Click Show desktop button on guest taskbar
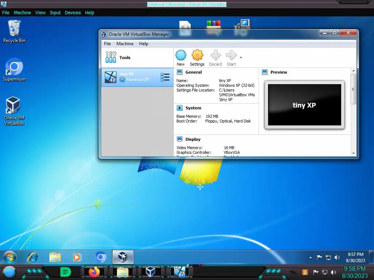This screenshot has height=280, width=374. tap(371, 257)
